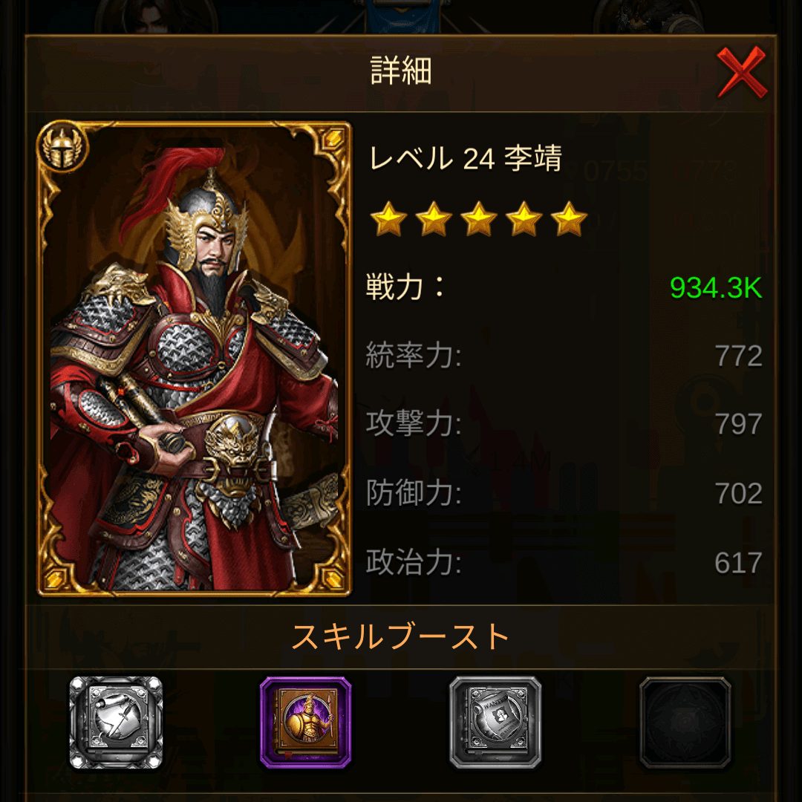Select the silver WANTED poster skill book
Viewport: 802px width, 802px height.
[495, 723]
